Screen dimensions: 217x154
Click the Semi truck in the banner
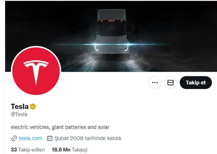coord(112,34)
